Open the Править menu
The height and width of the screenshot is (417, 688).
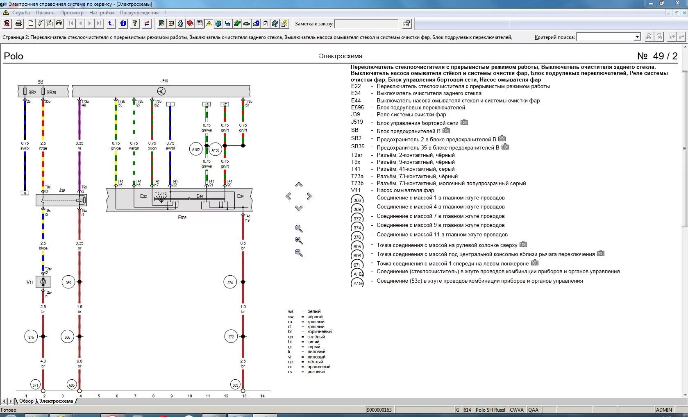click(x=45, y=13)
